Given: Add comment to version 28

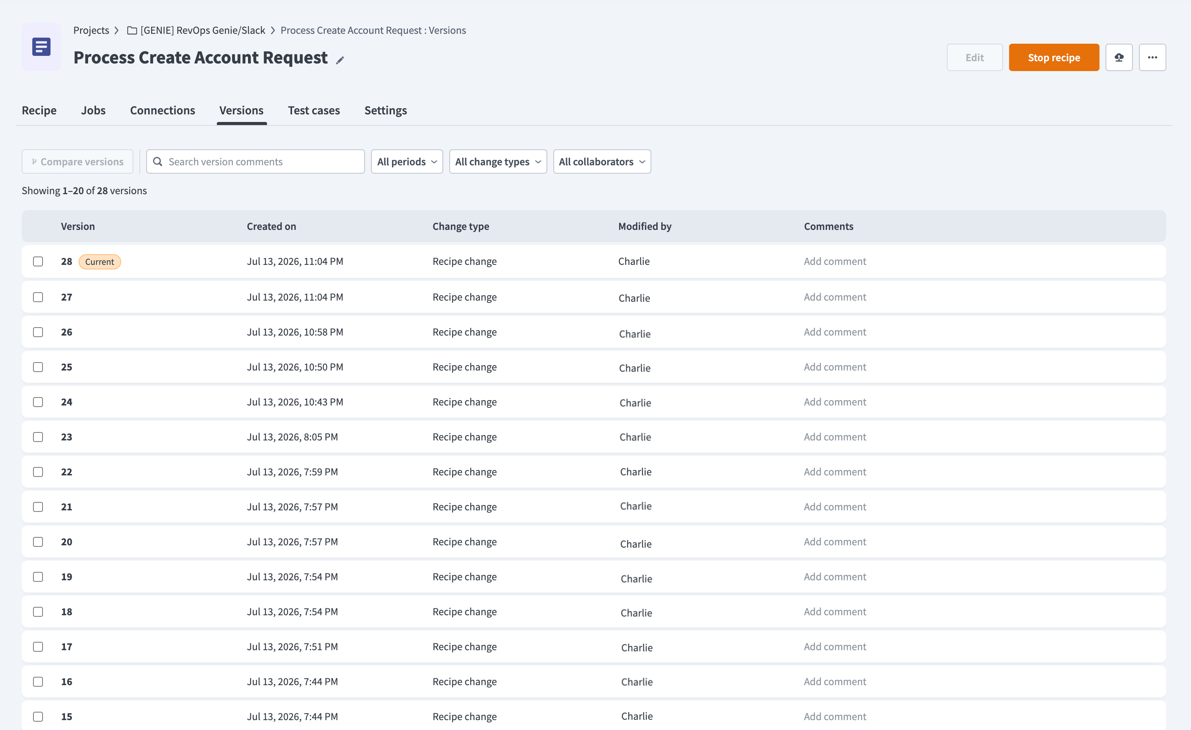Looking at the screenshot, I should 835,262.
